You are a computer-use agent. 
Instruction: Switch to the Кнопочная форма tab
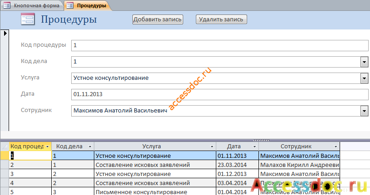[32, 5]
